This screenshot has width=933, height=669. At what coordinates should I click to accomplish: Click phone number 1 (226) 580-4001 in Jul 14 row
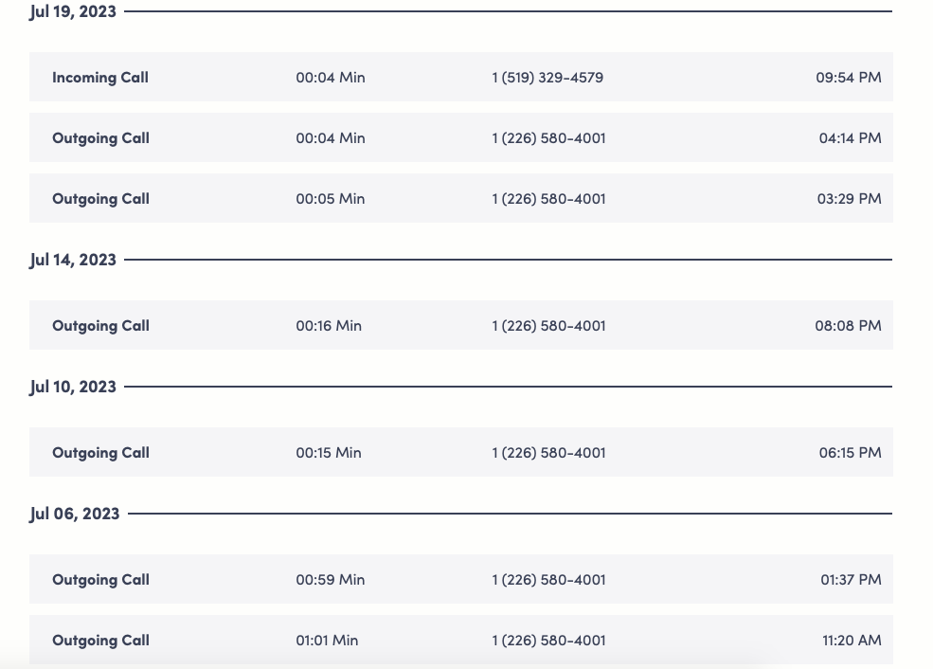click(x=547, y=325)
